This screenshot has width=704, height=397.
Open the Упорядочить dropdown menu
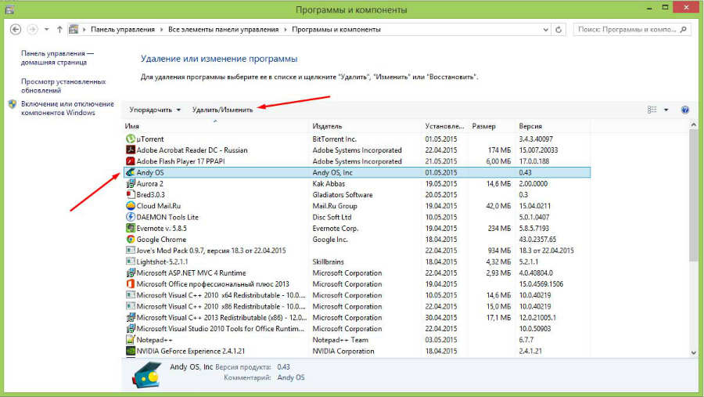tap(155, 110)
